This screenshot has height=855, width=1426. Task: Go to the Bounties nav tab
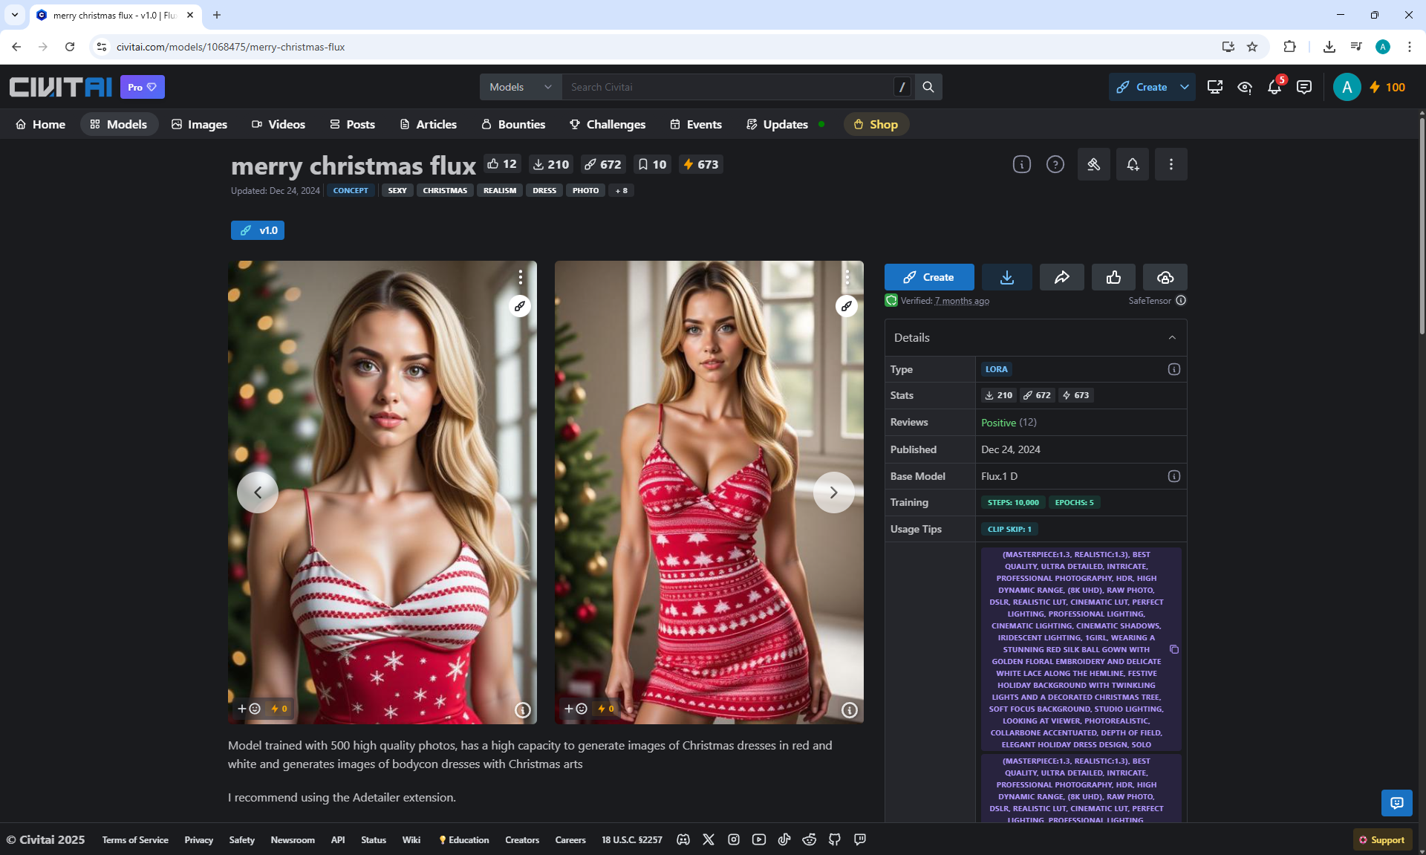coord(513,124)
